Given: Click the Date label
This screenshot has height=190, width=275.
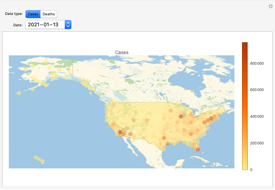Looking at the screenshot, I should click(x=18, y=25).
